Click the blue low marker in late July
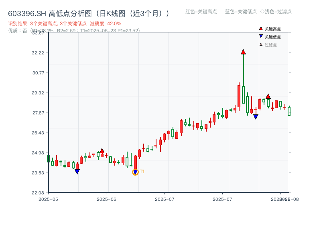The width and height of the screenshot is (321, 240). coord(256,116)
